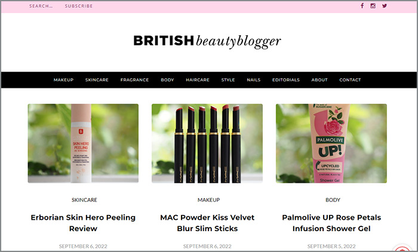The width and height of the screenshot is (418, 252).
Task: Click the Search field in top bar
Action: pos(41,6)
